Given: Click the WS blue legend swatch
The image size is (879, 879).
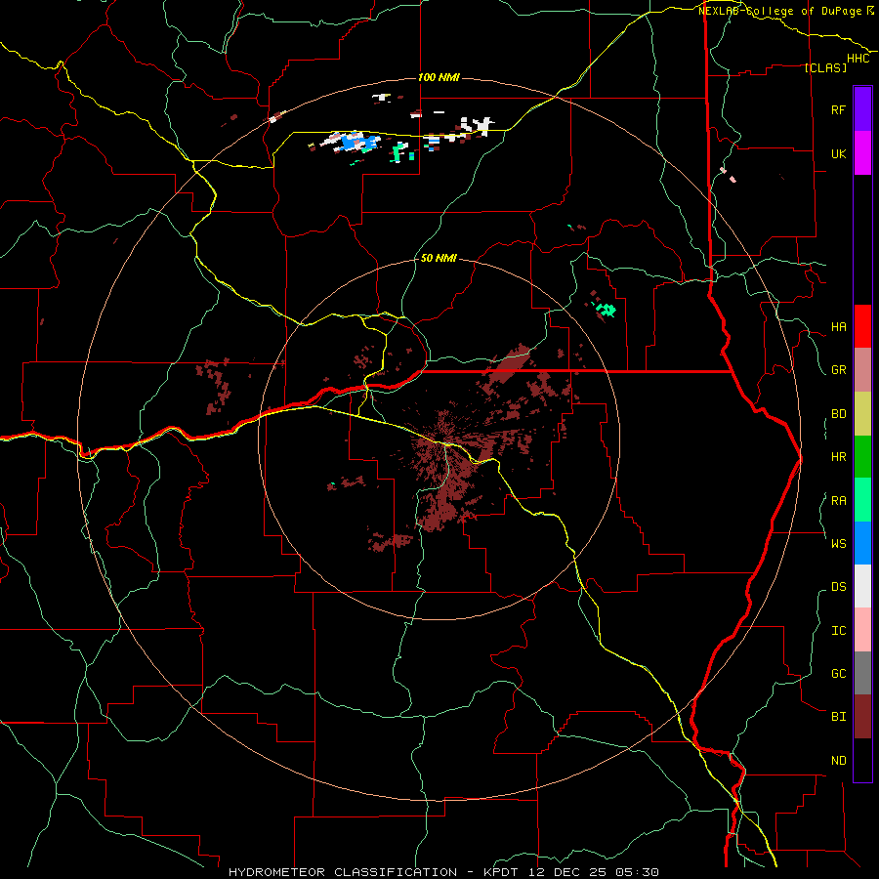Looking at the screenshot, I should click(862, 543).
